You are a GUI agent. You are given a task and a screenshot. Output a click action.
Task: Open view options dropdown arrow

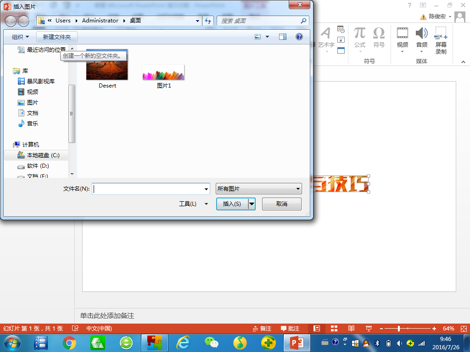pos(268,37)
